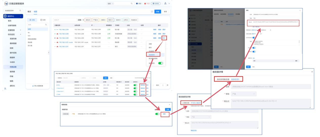The width and height of the screenshot is (320, 137).
Task: Switch to the 视图 tab
Action: tap(35, 12)
